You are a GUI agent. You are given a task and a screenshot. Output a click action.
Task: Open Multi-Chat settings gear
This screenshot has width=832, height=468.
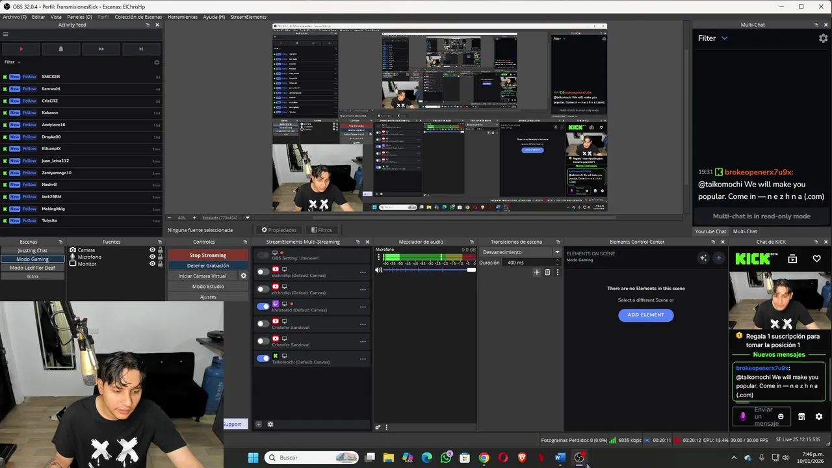click(823, 38)
